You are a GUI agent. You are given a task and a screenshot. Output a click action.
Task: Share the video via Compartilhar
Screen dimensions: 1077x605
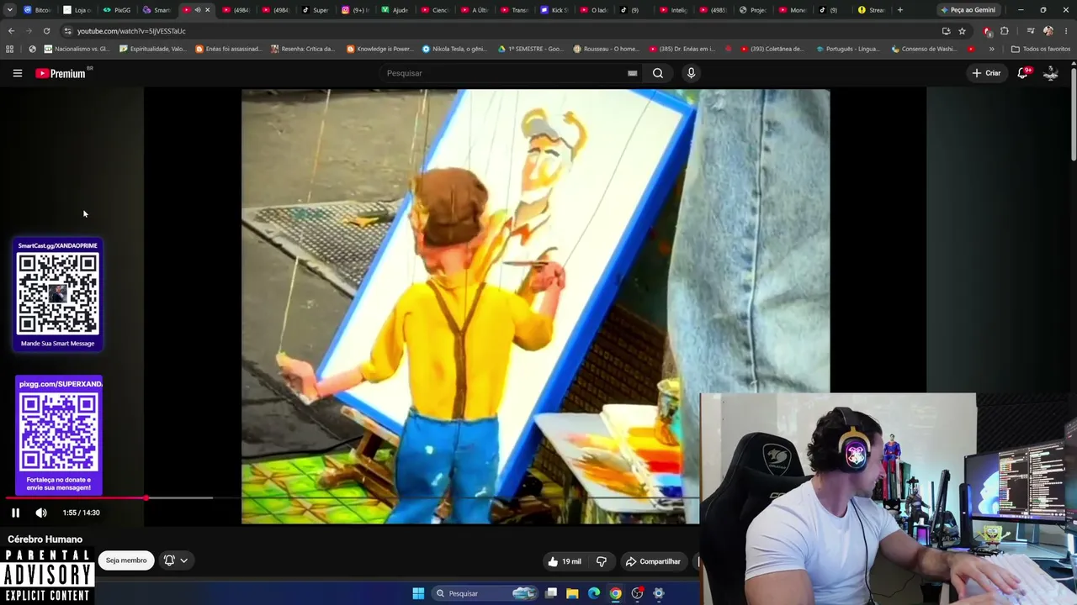pyautogui.click(x=653, y=561)
